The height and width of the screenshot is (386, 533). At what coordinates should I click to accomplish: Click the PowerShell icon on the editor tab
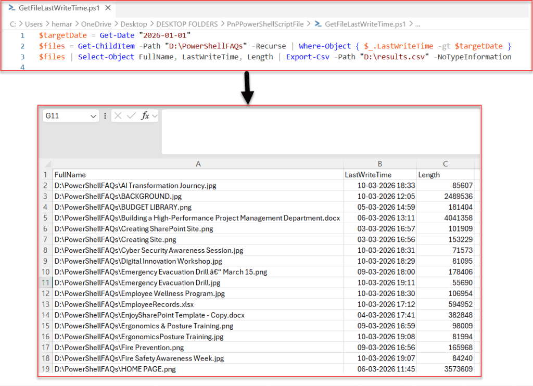(x=11, y=8)
